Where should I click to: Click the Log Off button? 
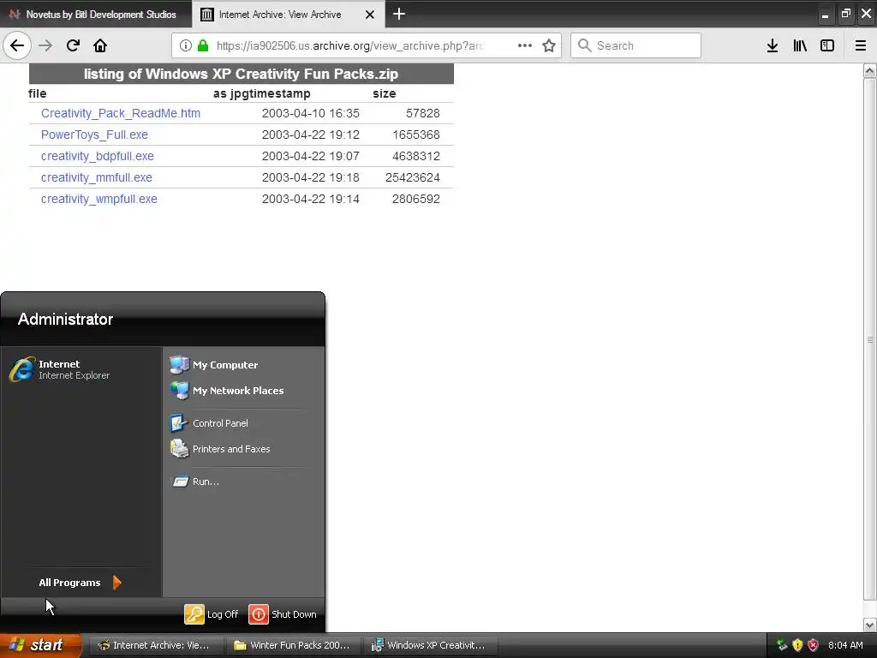pos(212,614)
